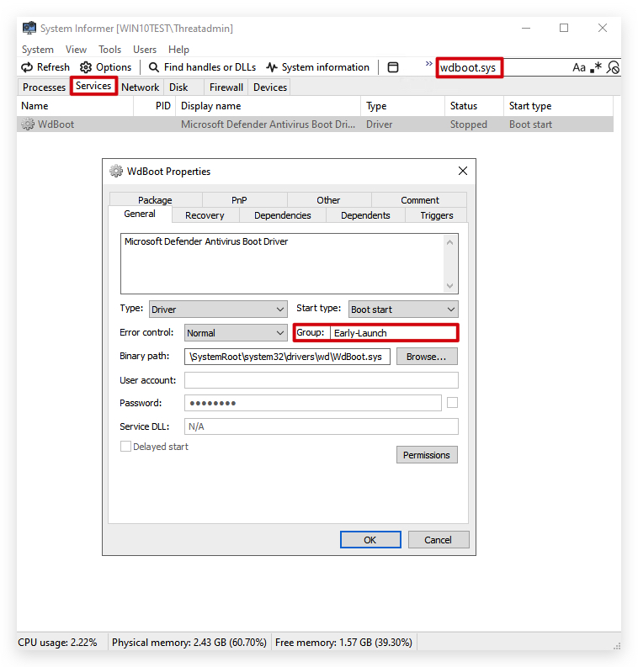The height and width of the screenshot is (667, 638).
Task: Switch to the Firewall tab
Action: pyautogui.click(x=226, y=87)
